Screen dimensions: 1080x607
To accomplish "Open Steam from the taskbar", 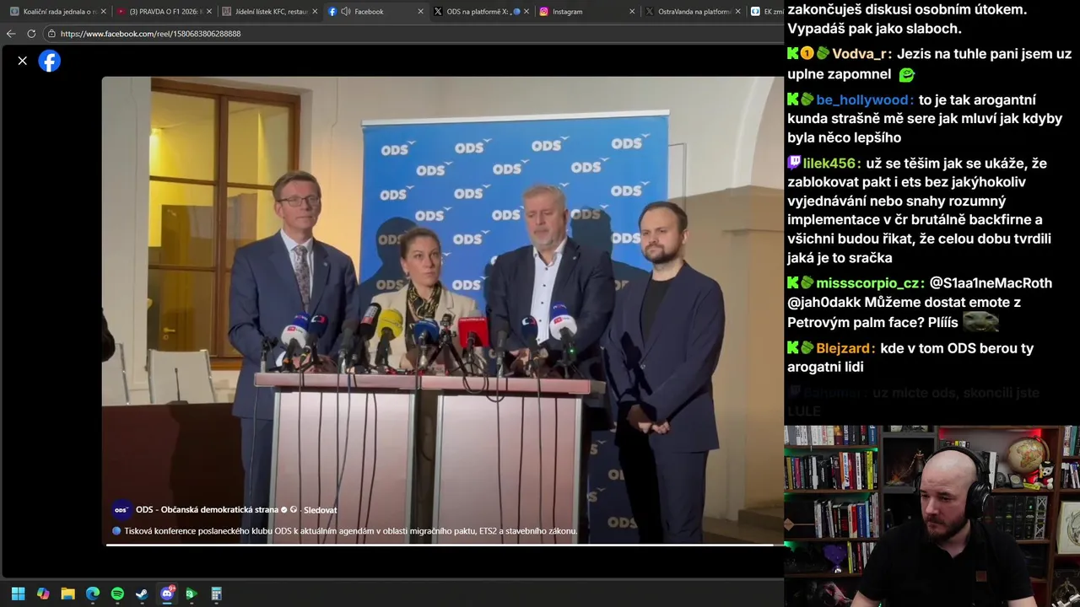I will (142, 594).
